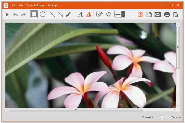Minimize the application window
Viewport: 185px width, 123px height.
coord(164,5)
